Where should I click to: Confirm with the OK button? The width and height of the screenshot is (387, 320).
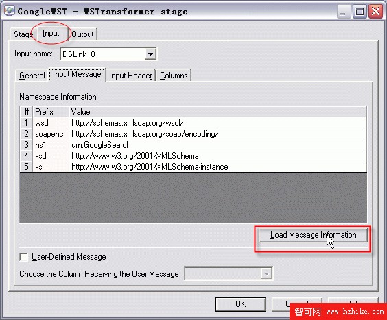[241, 304]
